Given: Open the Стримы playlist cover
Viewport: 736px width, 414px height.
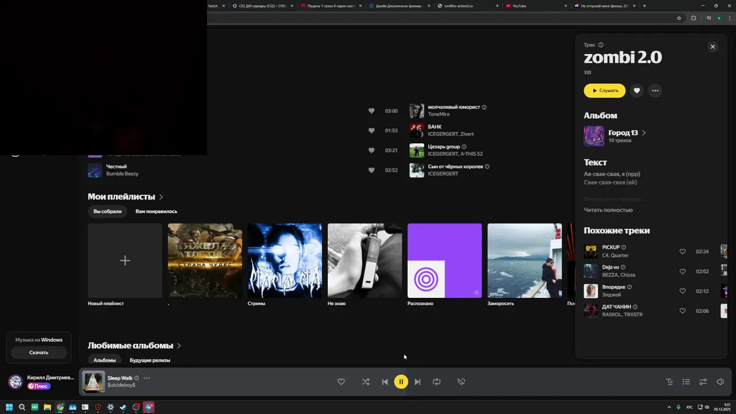Looking at the screenshot, I should pos(285,260).
